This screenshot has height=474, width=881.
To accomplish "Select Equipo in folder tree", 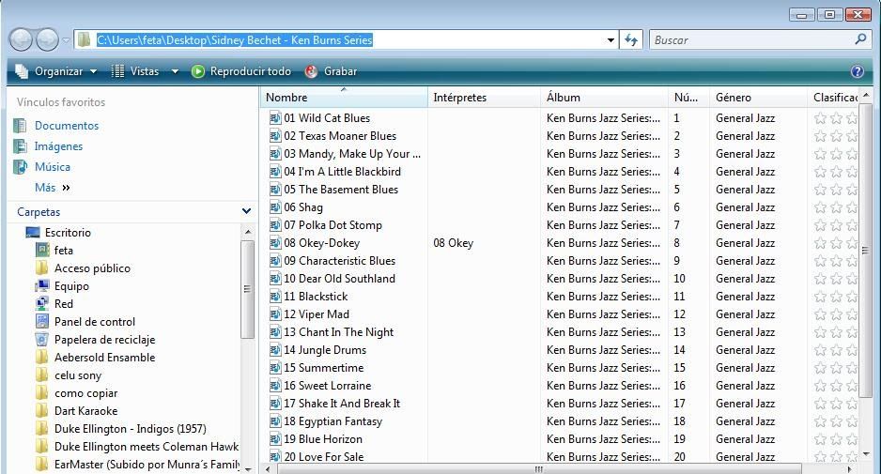I will (71, 286).
